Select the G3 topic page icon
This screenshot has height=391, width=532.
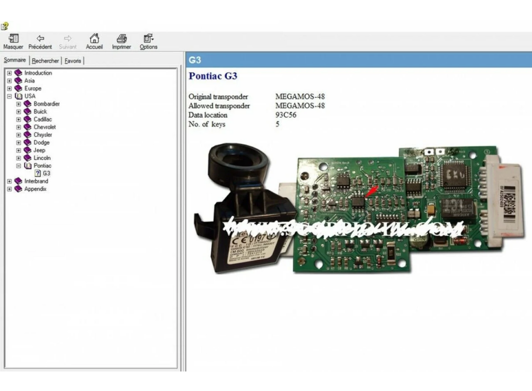(x=38, y=173)
